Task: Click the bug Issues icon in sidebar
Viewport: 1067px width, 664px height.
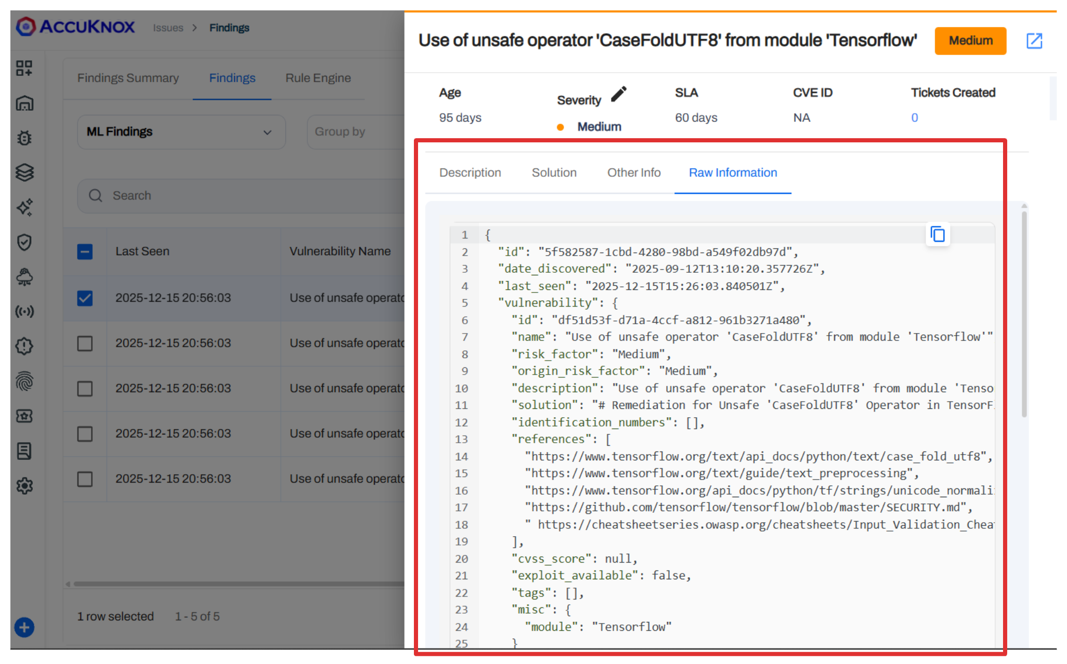Action: tap(24, 138)
